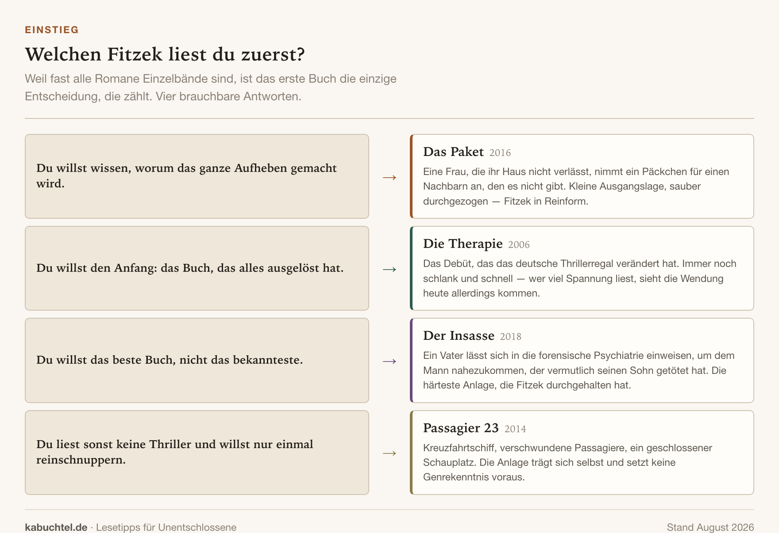Image resolution: width=779 pixels, height=533 pixels.
Task: Click the purple arrow beside Der Insasse
Action: click(x=389, y=361)
